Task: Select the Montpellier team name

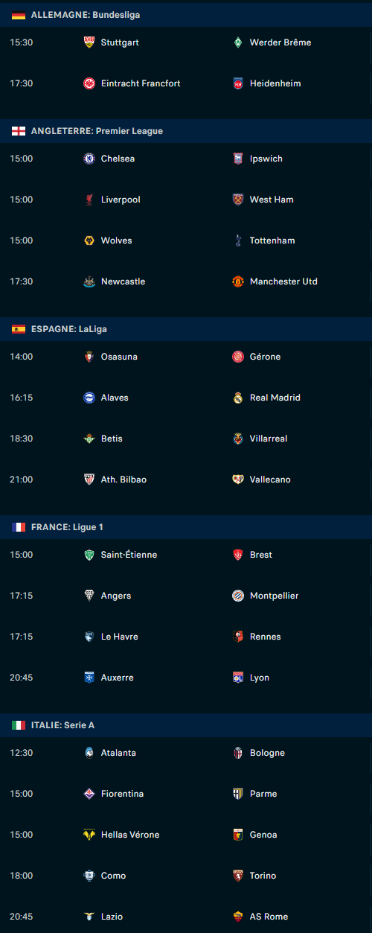Action: 275,596
